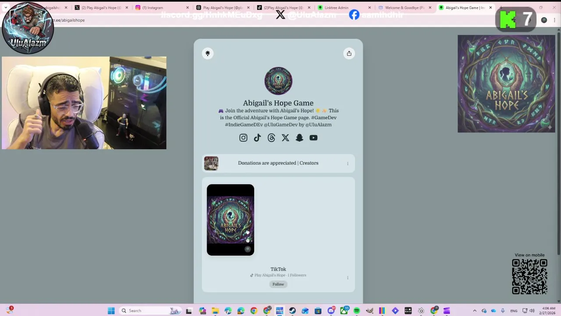Click the Donations link thumbnail image
Screen dimensions: 561x316
tap(211, 163)
